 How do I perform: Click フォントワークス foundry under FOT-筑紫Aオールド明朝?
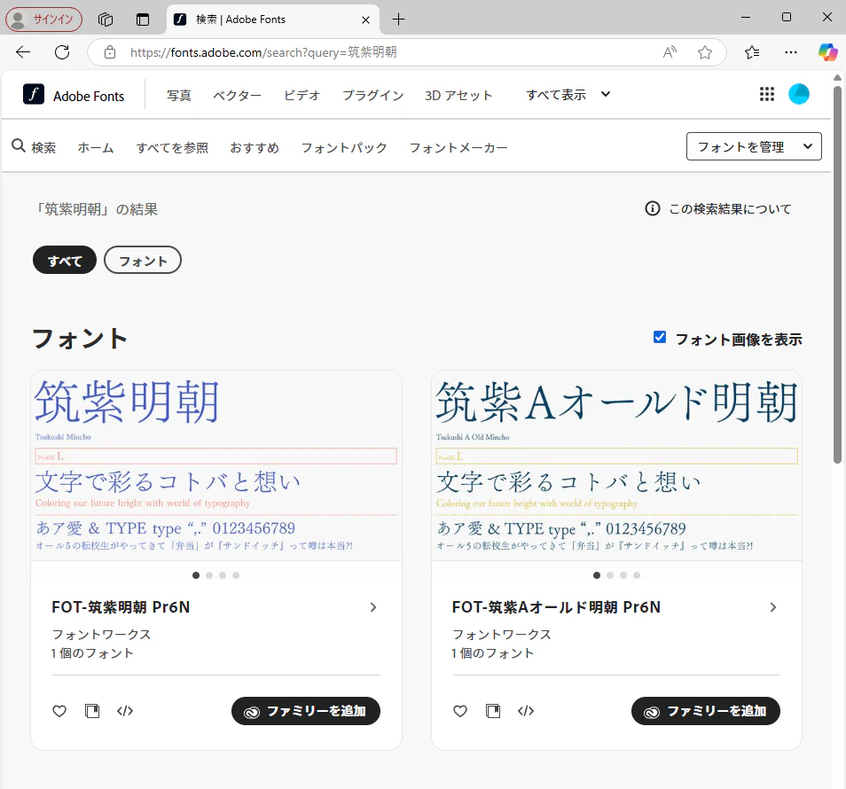pos(502,634)
